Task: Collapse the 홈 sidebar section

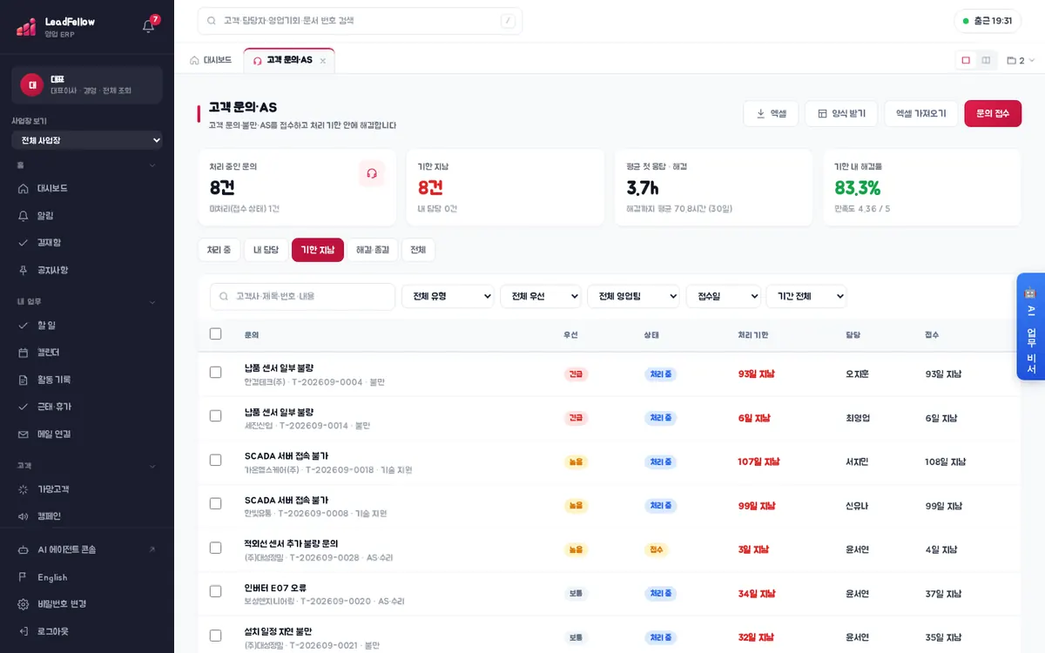Action: coord(152,165)
